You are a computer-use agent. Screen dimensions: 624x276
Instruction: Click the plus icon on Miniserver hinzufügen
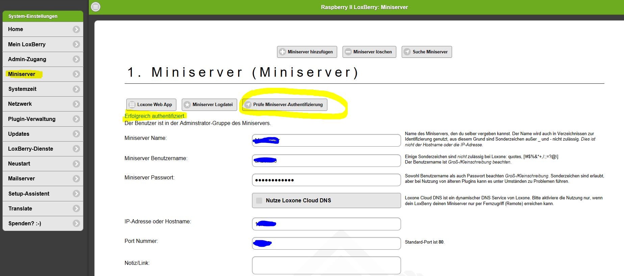point(283,52)
